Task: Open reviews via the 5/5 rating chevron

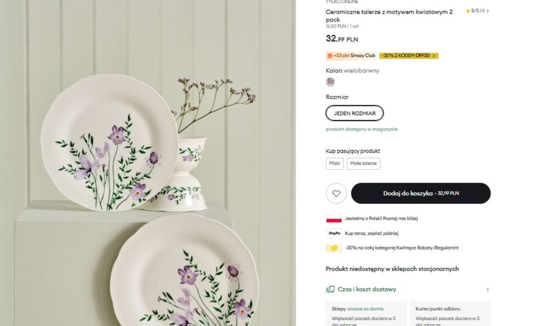Action: pyautogui.click(x=488, y=11)
